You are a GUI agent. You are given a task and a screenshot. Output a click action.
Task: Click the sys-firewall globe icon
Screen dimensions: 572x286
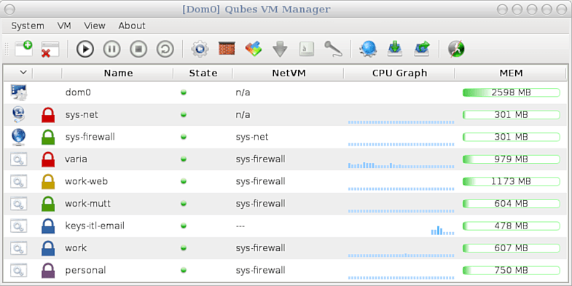tap(19, 137)
